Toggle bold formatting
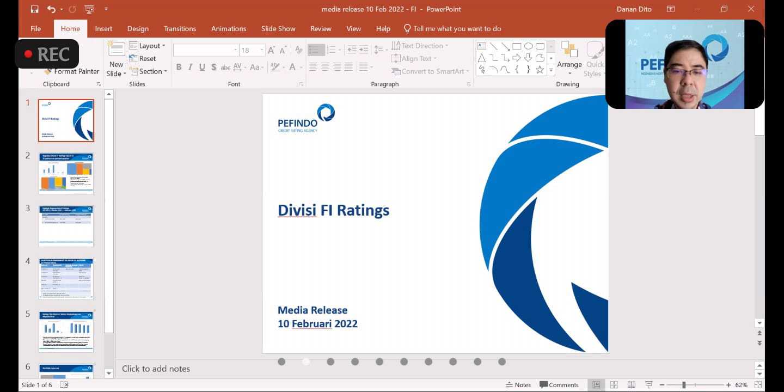This screenshot has height=392, width=784. pos(179,67)
